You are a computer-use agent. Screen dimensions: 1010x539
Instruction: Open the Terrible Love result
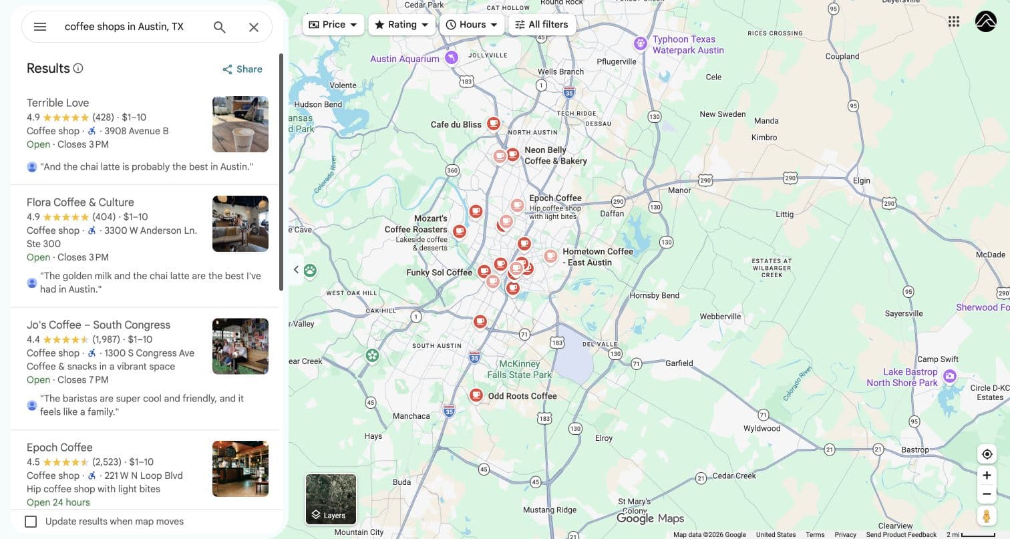tap(144, 135)
